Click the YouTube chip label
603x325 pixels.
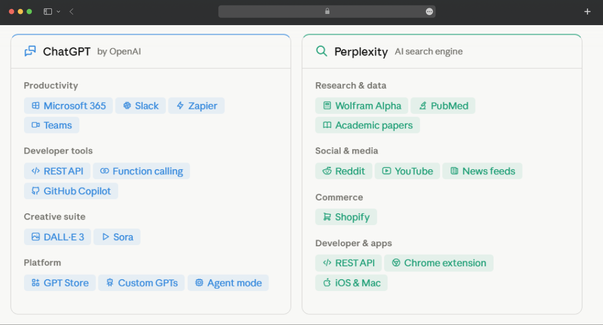(x=414, y=171)
